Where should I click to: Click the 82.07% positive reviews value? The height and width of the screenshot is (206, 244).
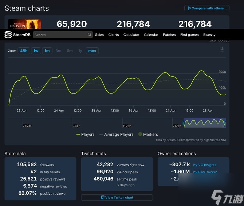tap(28, 193)
